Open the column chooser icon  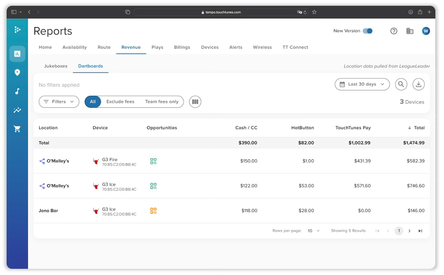tap(195, 102)
